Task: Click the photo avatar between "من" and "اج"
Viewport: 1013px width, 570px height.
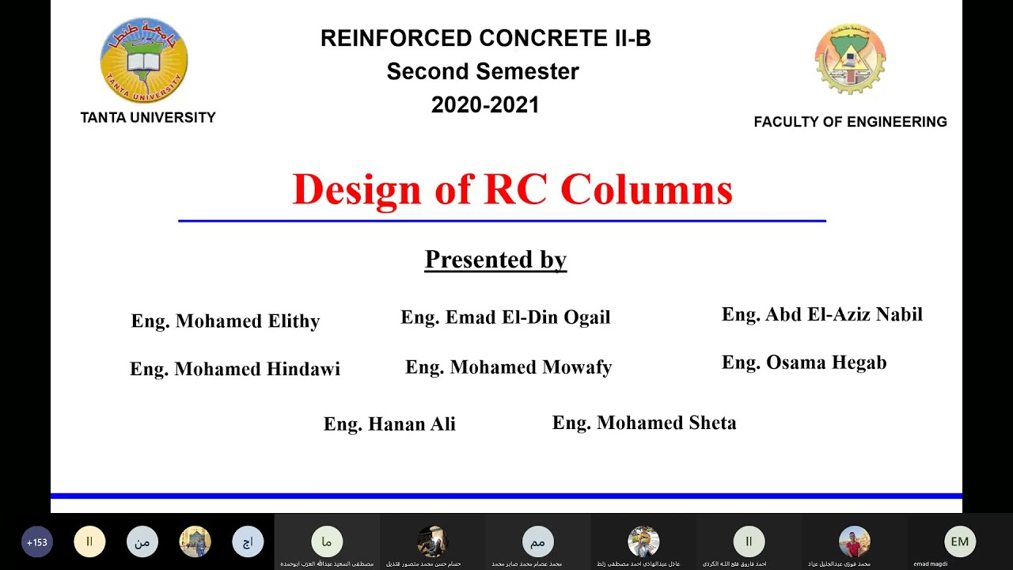Action: [x=195, y=542]
